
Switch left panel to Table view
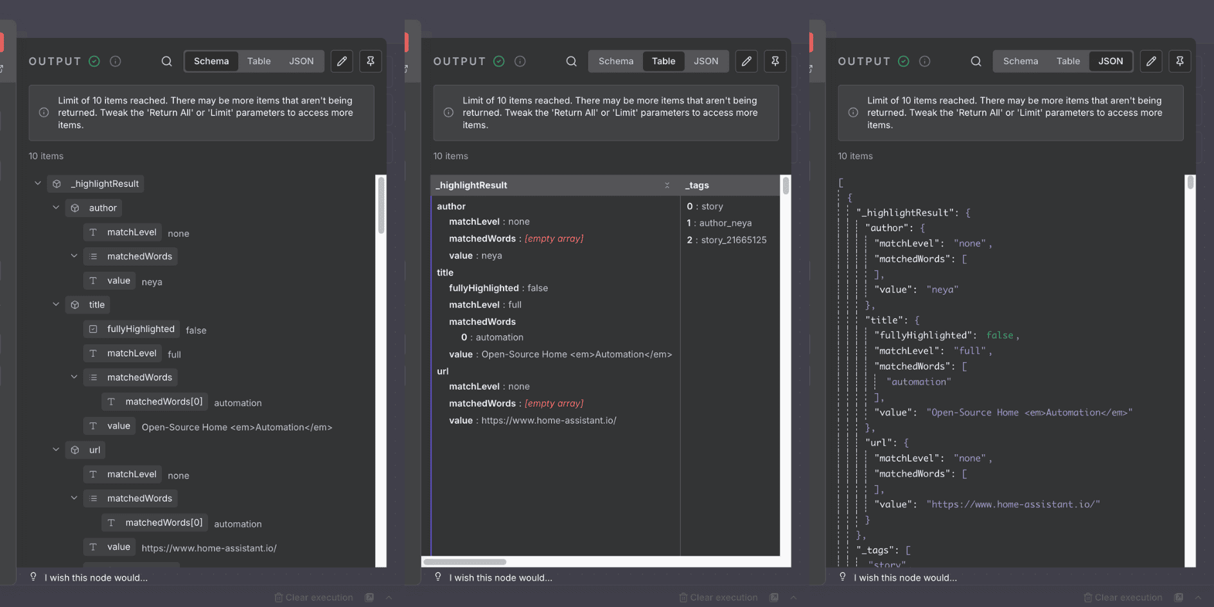pos(259,61)
